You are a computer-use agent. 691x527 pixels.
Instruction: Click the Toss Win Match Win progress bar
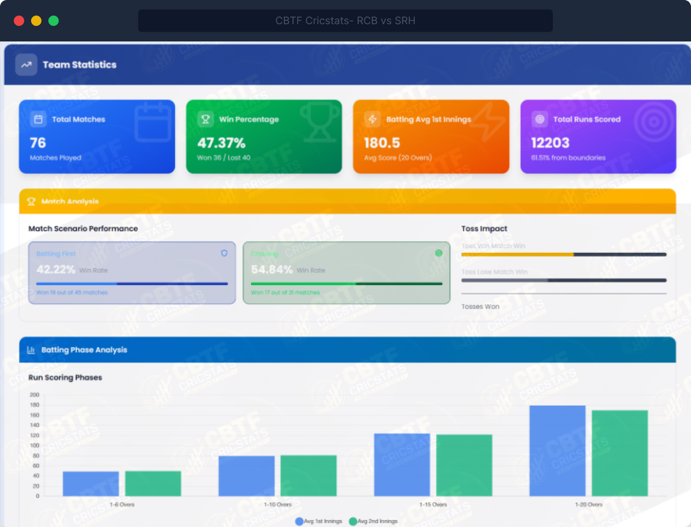pyautogui.click(x=564, y=254)
